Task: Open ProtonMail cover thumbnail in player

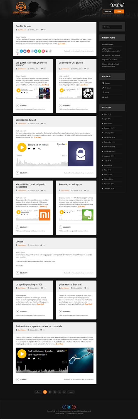Action: 81,154
